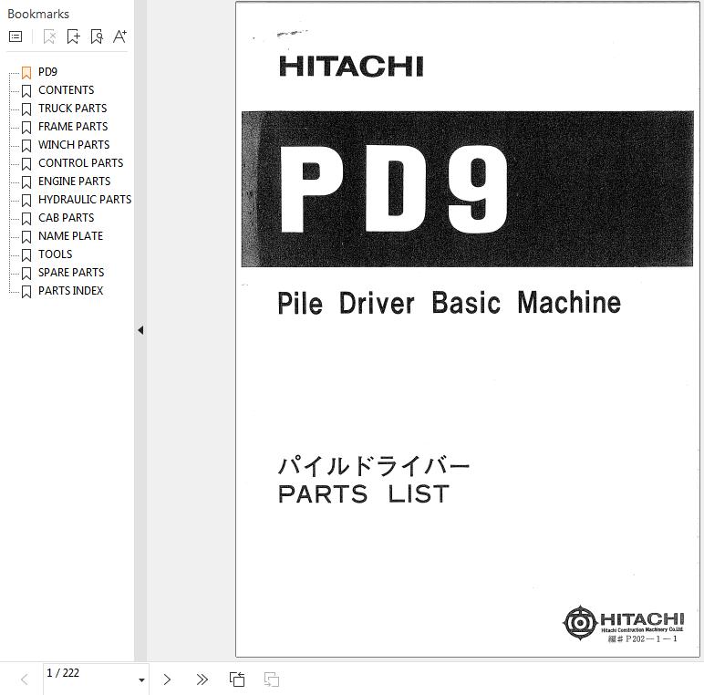Viewport: 704px width, 695px height.
Task: Go to the previous page
Action: point(25,679)
